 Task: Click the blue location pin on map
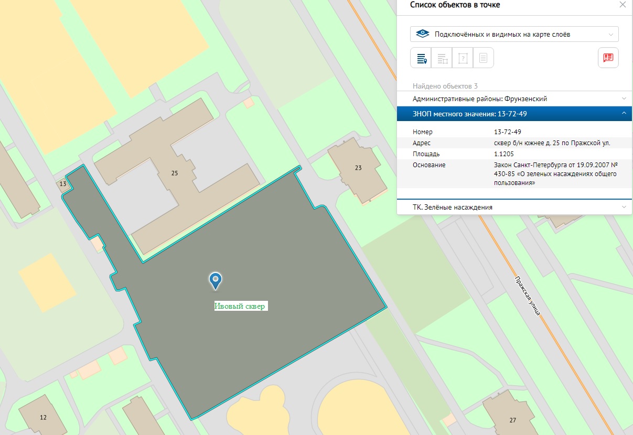pyautogui.click(x=215, y=280)
